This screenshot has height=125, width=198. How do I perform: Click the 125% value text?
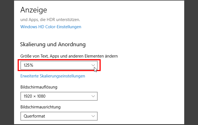[28, 65]
